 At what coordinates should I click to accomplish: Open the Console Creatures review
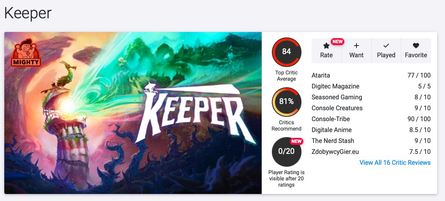(337, 108)
